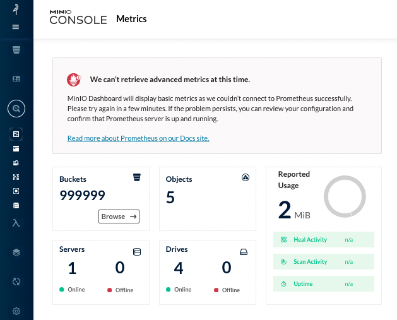Click the Uptime label

click(x=303, y=284)
